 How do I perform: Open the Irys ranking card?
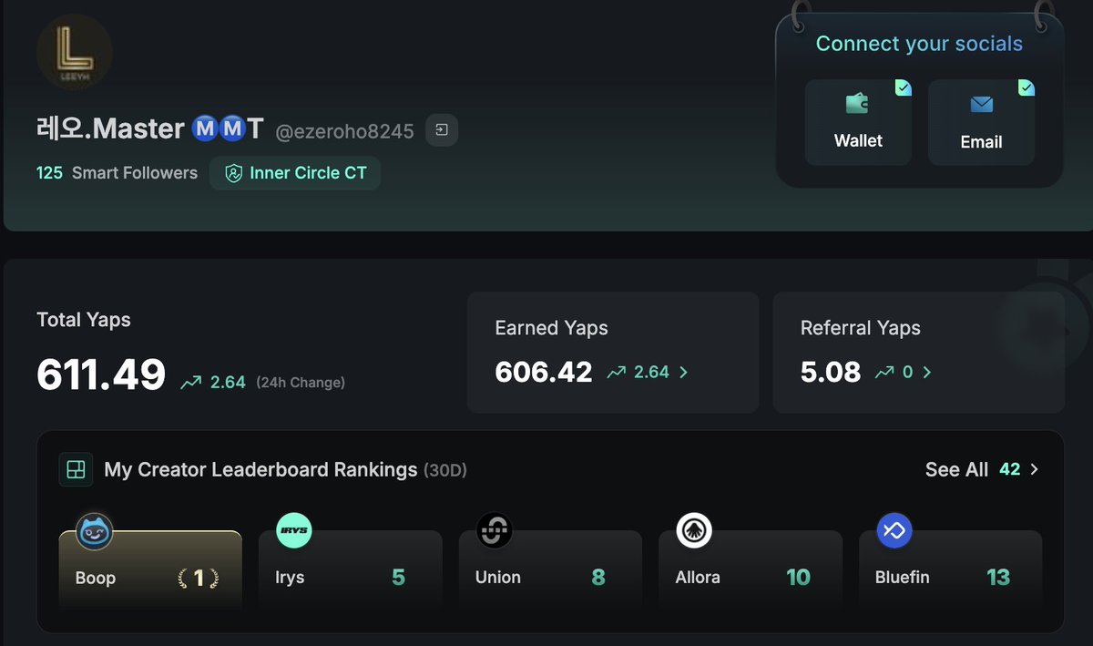(x=351, y=570)
